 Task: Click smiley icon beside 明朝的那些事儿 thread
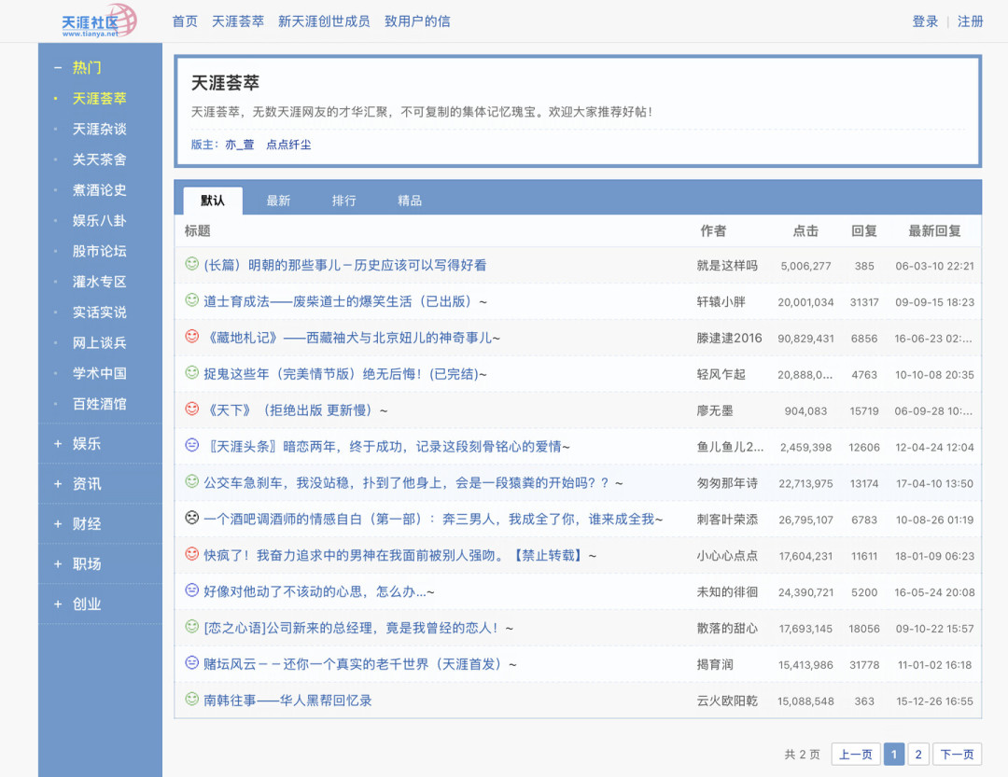[x=191, y=263]
